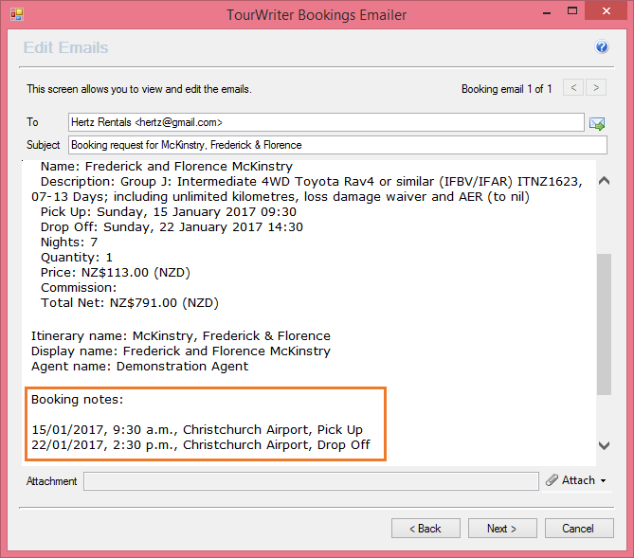Click the Attachment path field
The image size is (634, 558).
(311, 481)
